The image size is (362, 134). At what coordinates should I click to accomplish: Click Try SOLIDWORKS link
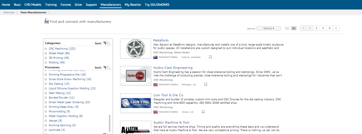click(x=157, y=5)
